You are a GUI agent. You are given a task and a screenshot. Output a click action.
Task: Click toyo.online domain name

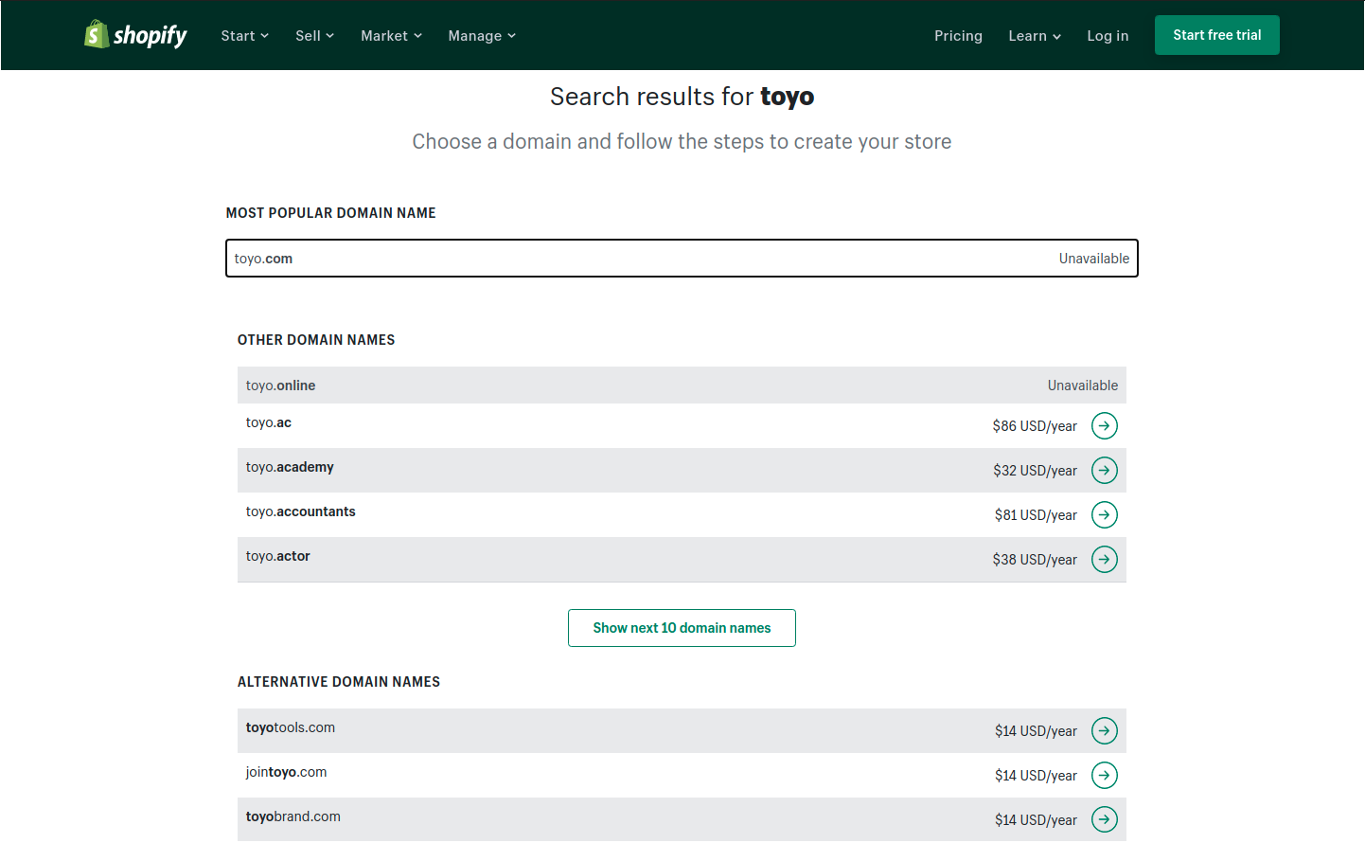click(281, 386)
